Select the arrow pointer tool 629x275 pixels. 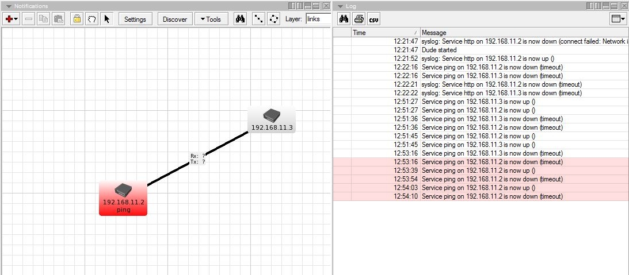(106, 19)
